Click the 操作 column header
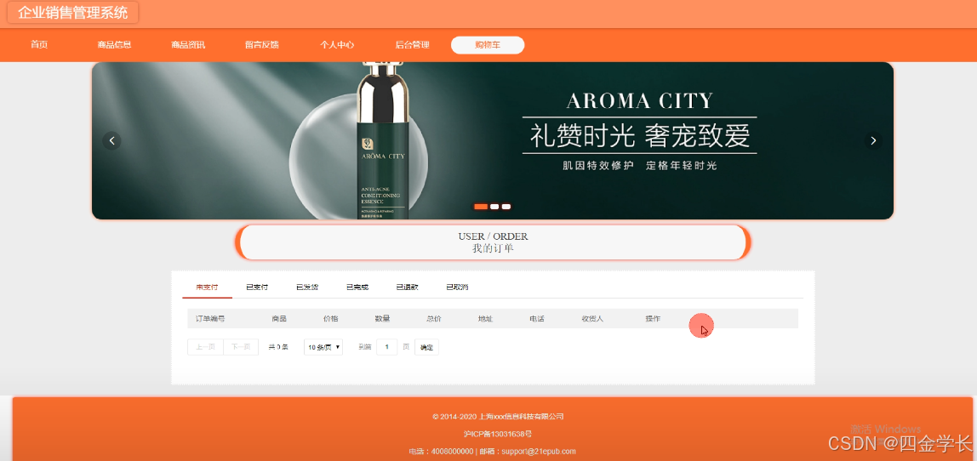Image resolution: width=977 pixels, height=461 pixels. [653, 318]
